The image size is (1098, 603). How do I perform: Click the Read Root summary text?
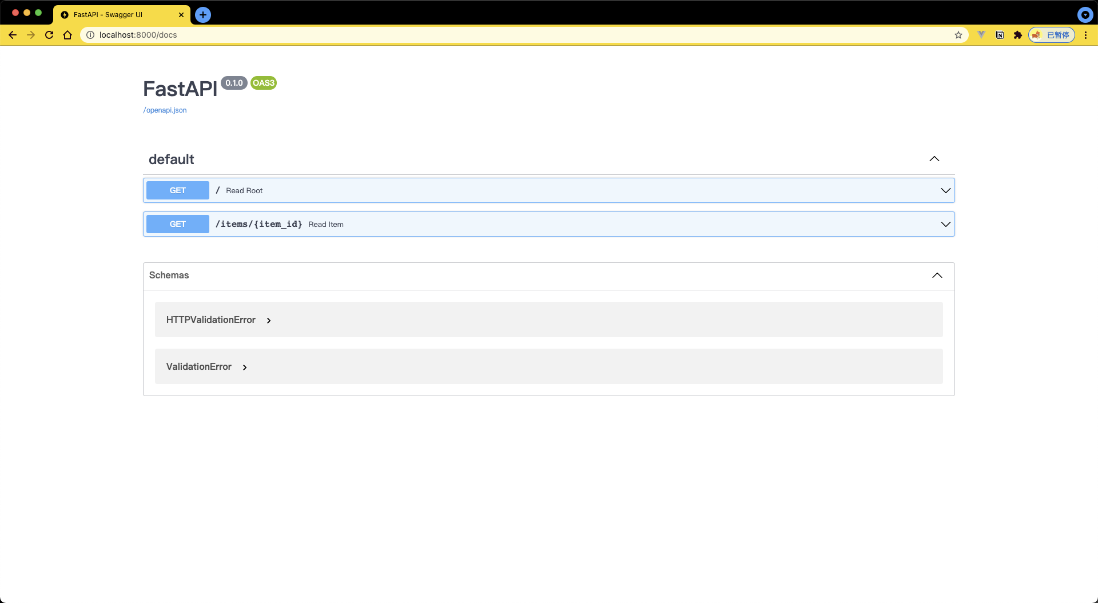pos(244,191)
